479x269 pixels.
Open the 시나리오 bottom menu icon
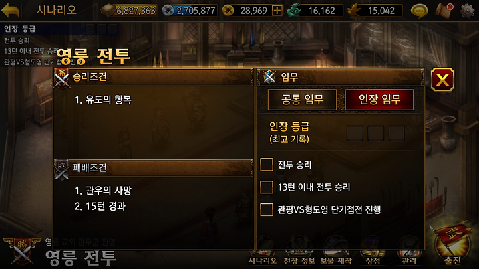(x=263, y=252)
